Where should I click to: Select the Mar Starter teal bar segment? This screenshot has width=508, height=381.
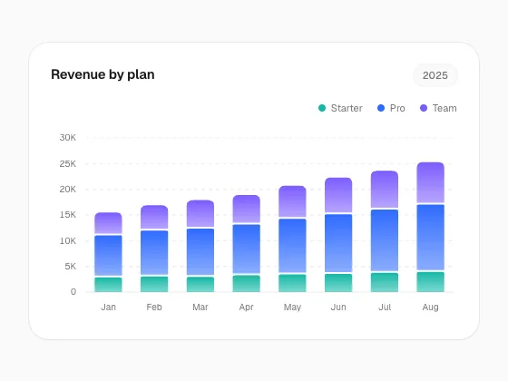tap(200, 285)
